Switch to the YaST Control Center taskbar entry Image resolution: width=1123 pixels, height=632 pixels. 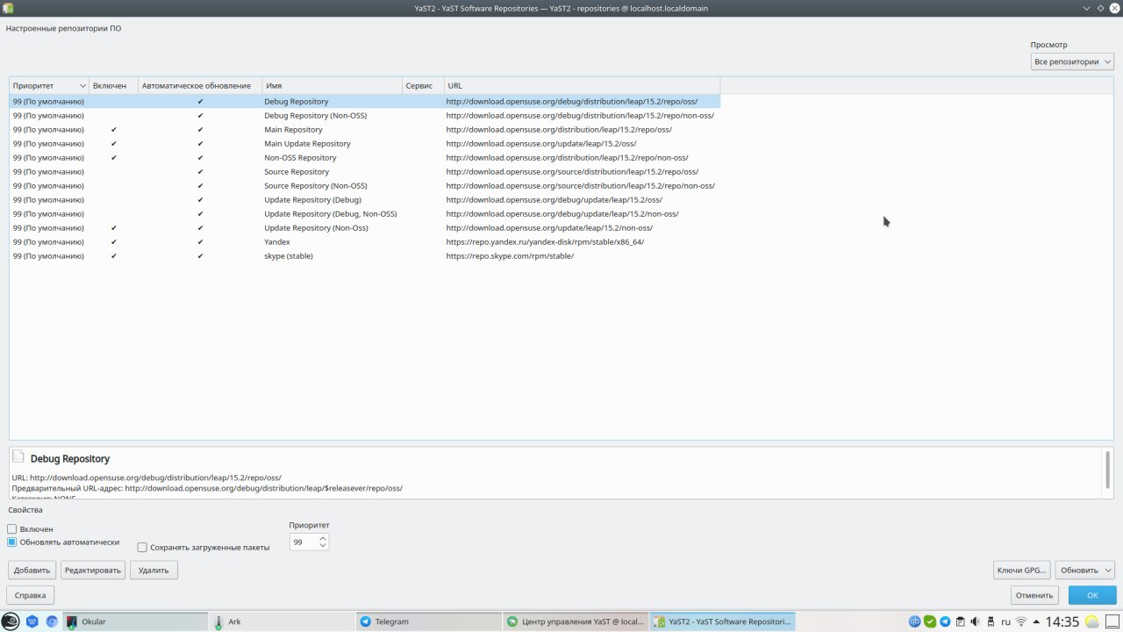[x=576, y=621]
